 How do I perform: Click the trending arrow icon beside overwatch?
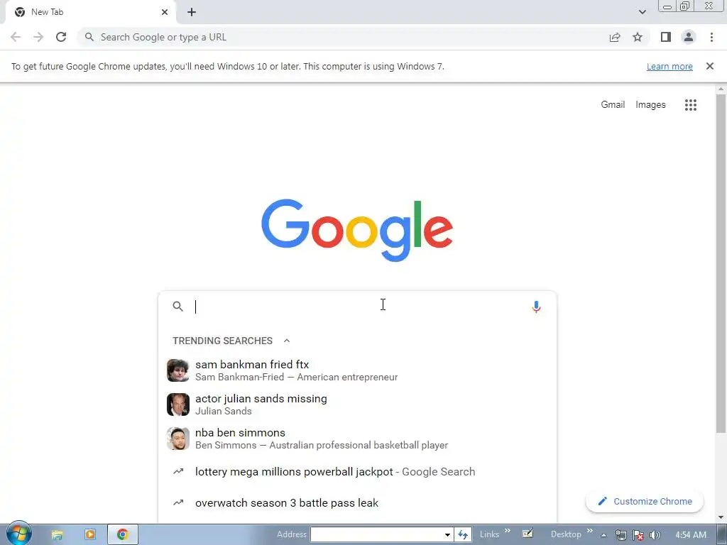tap(178, 502)
